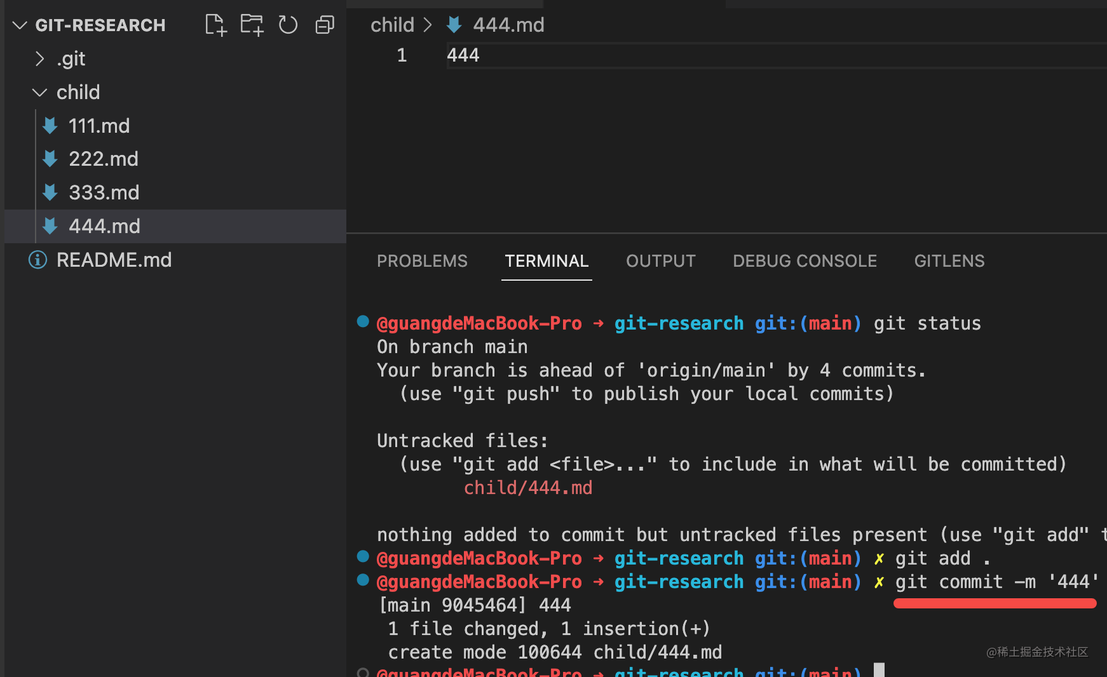Click the blue arrow icon beside 111.md
Screen dimensions: 1107x677
pyautogui.click(x=50, y=126)
